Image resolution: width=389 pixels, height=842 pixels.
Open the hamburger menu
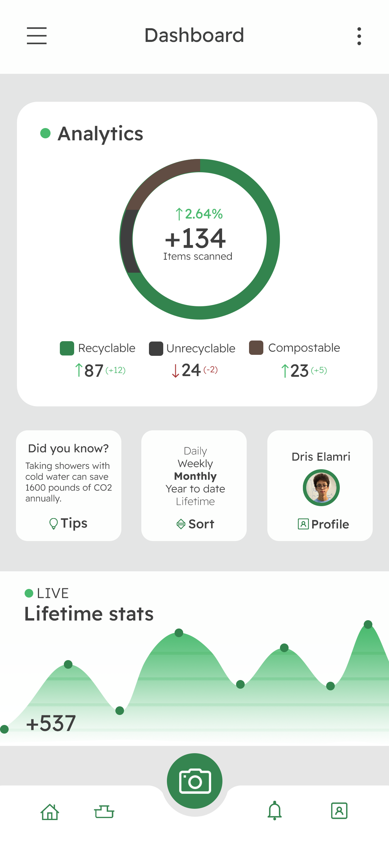pyautogui.click(x=37, y=36)
